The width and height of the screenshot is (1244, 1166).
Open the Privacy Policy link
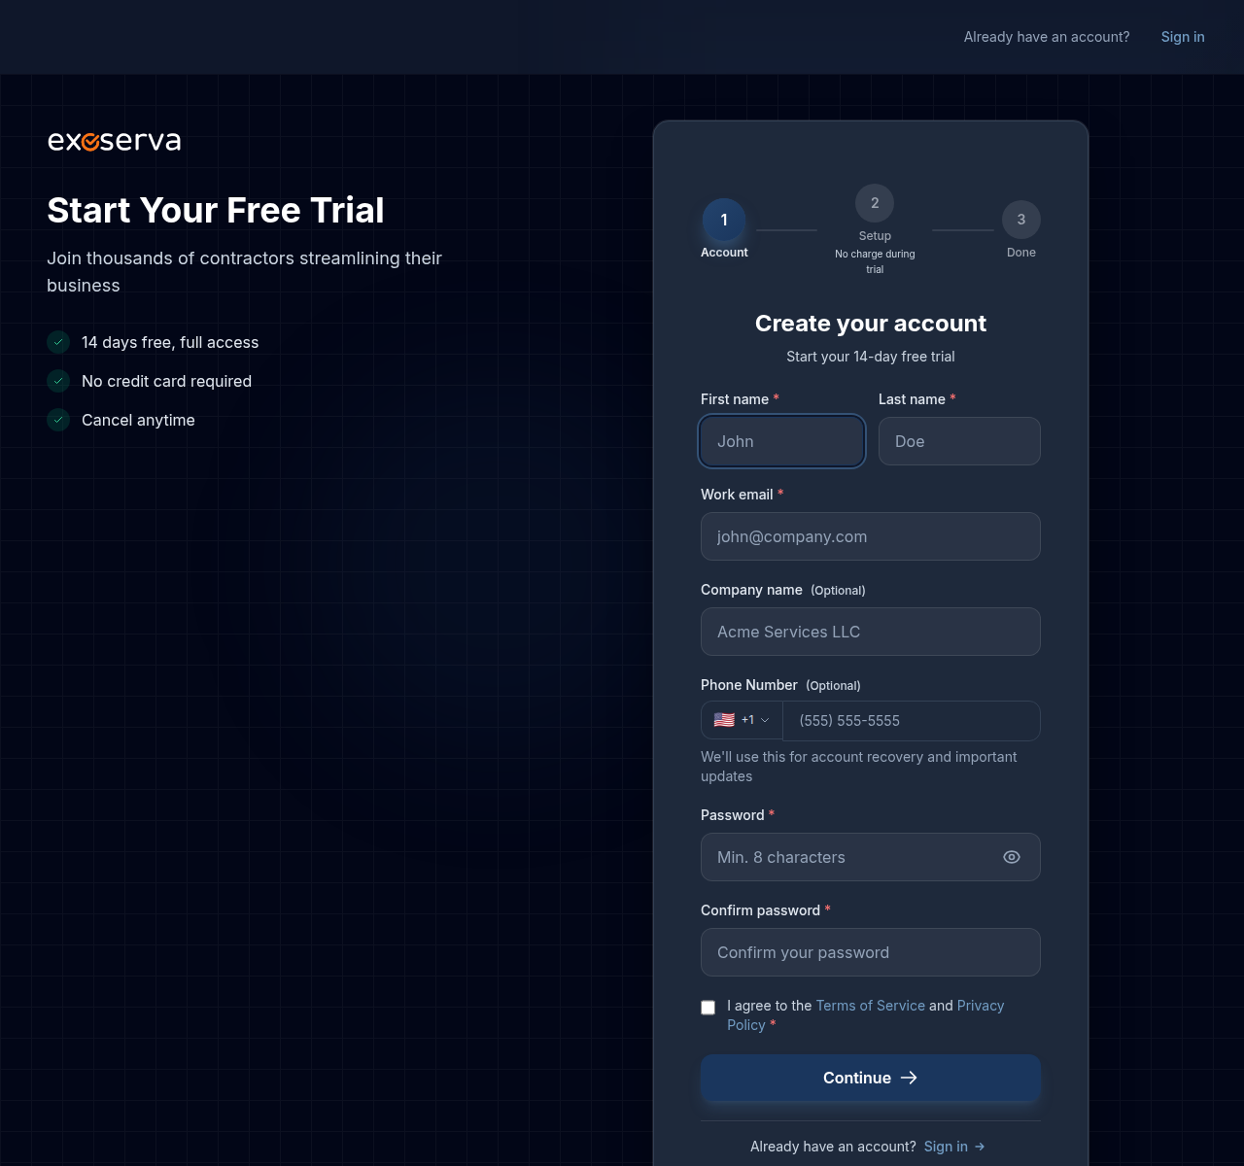980,1006
